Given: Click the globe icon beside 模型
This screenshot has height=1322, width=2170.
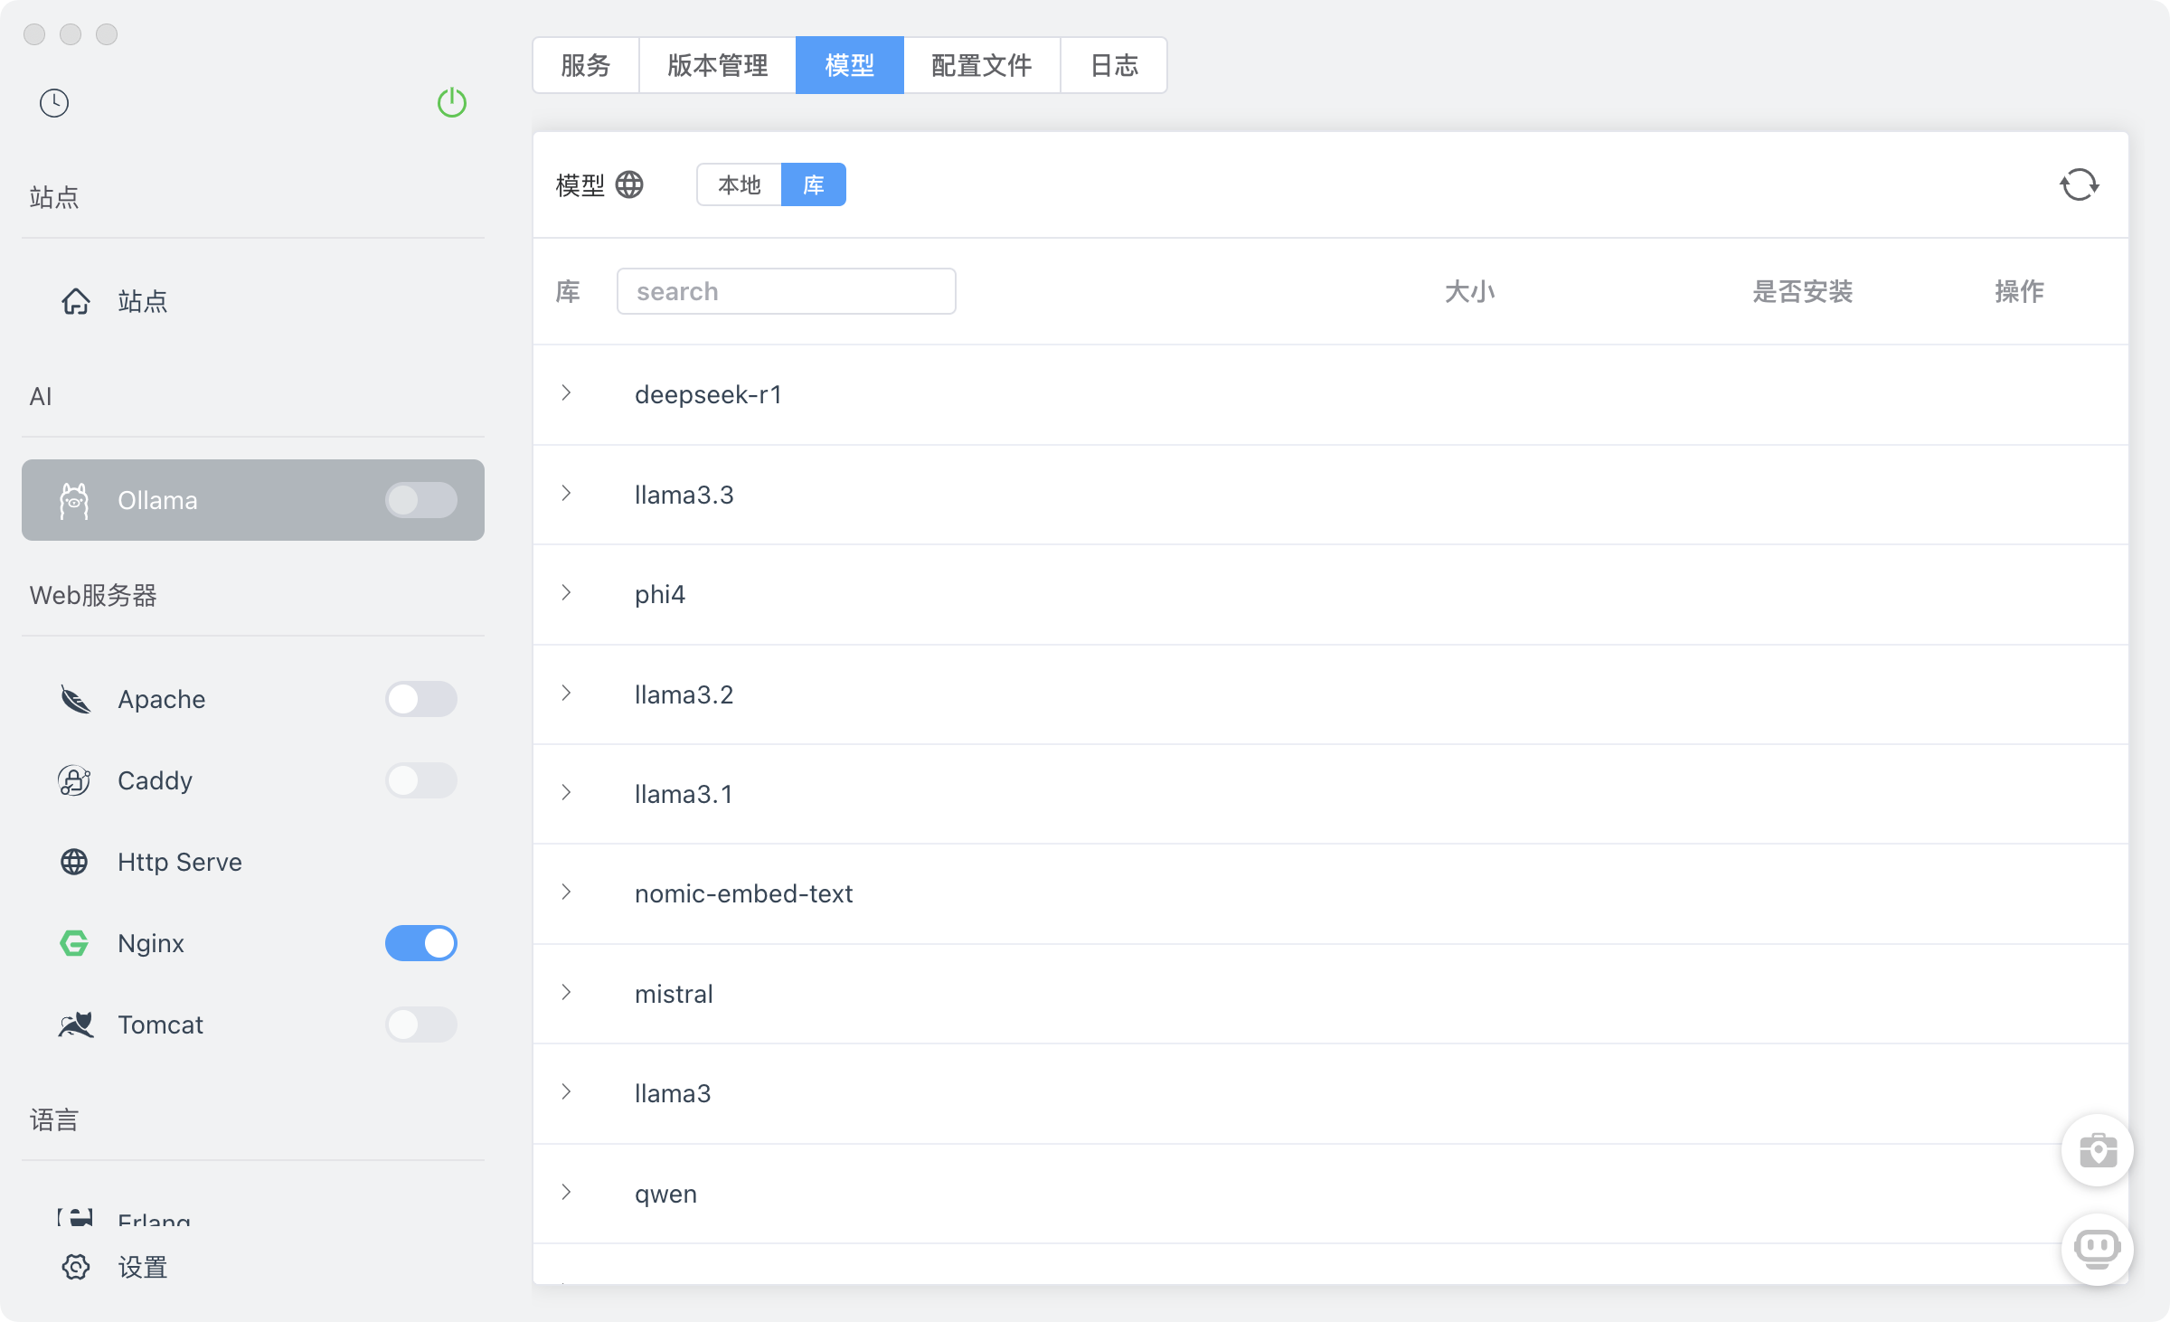Looking at the screenshot, I should click(x=629, y=184).
